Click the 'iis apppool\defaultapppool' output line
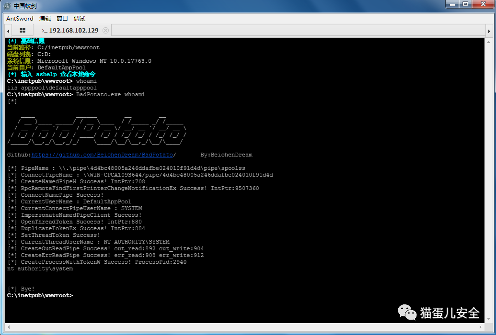 click(x=52, y=88)
